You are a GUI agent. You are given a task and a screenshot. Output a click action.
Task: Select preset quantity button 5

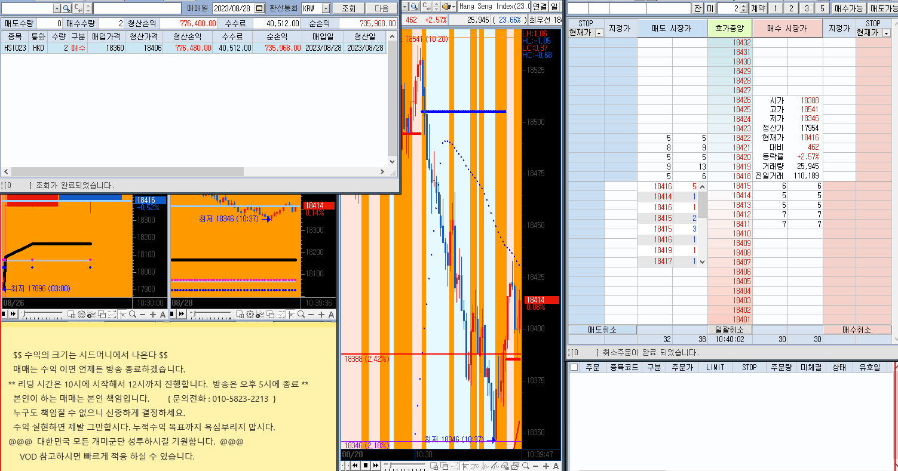(822, 8)
